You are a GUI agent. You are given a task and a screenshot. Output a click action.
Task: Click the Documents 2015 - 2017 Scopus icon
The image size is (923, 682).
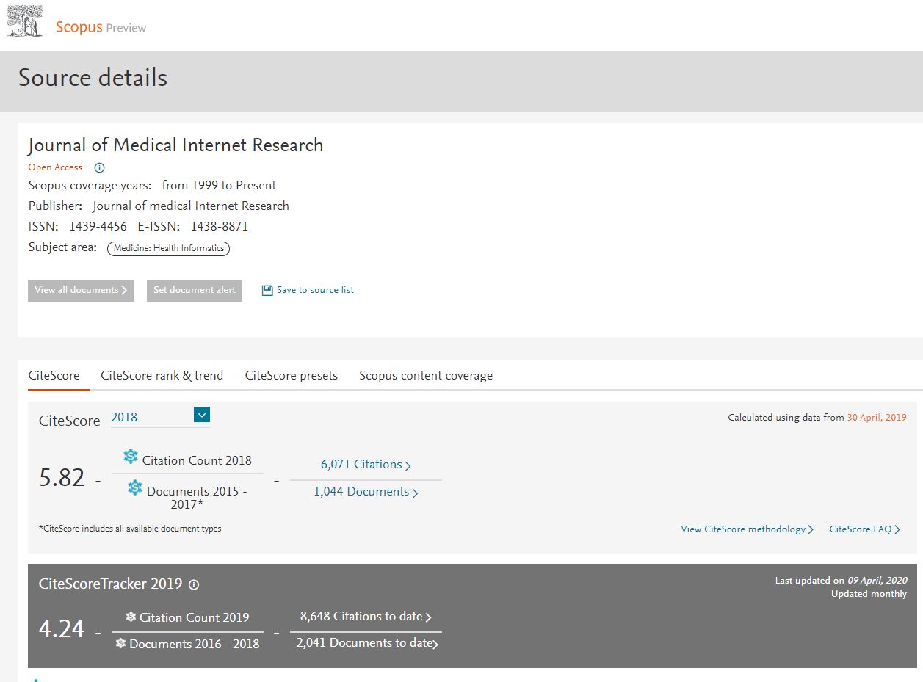click(135, 487)
